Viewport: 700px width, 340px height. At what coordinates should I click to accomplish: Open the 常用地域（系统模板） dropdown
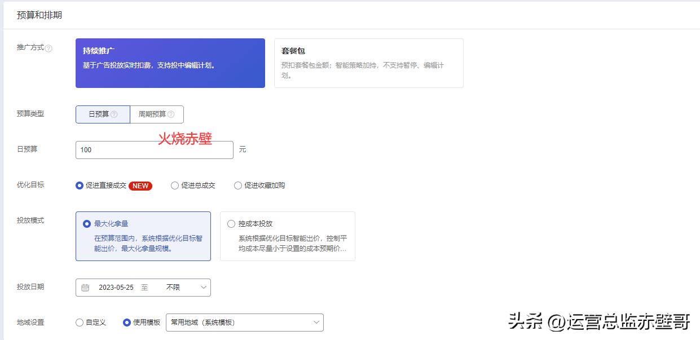[x=244, y=323]
